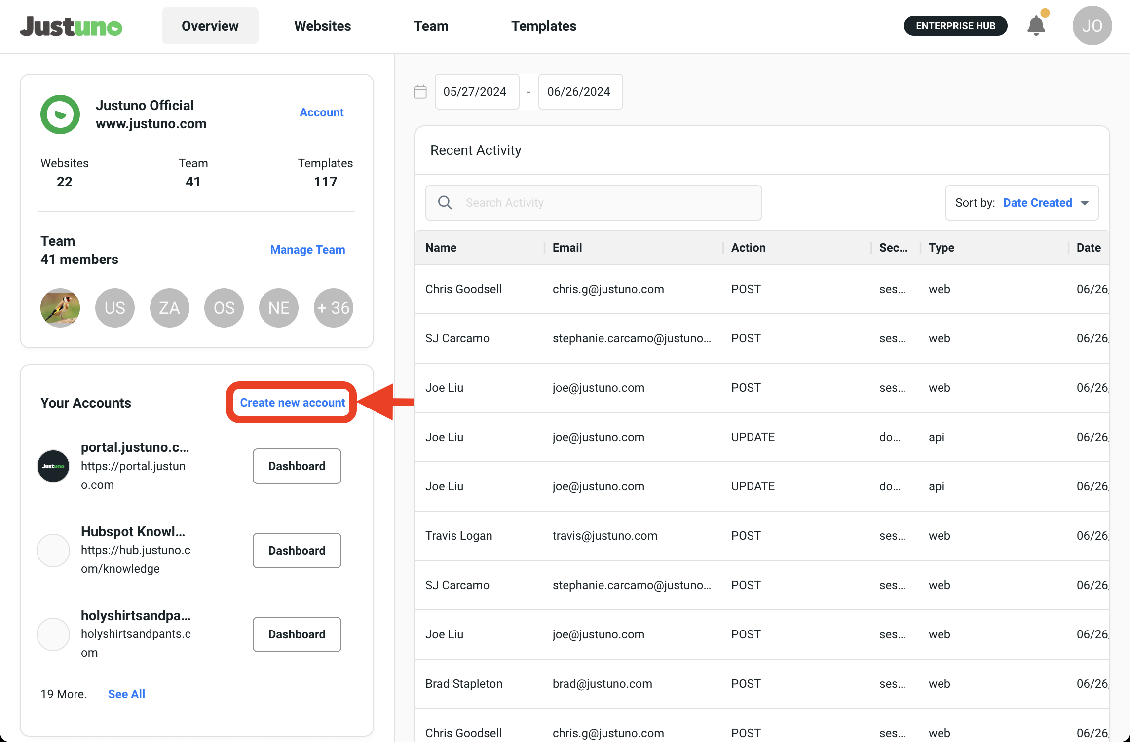Click the calendar icon by date range
Image resolution: width=1130 pixels, height=742 pixels.
(420, 92)
